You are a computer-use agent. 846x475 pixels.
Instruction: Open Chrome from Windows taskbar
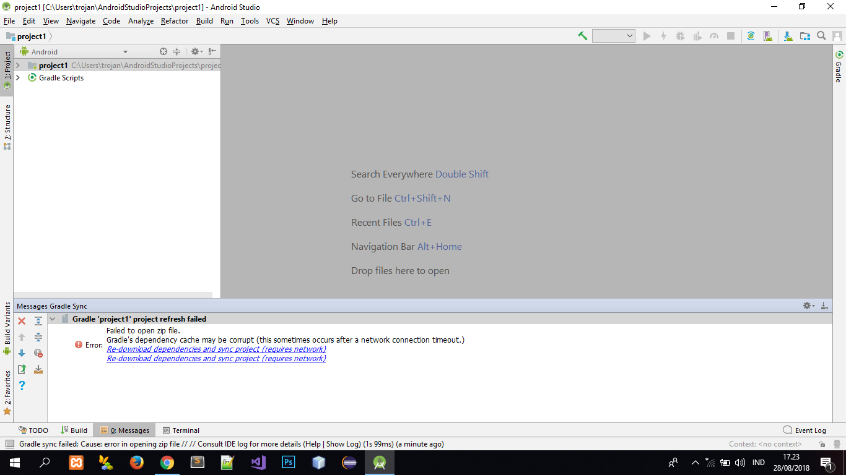(167, 463)
